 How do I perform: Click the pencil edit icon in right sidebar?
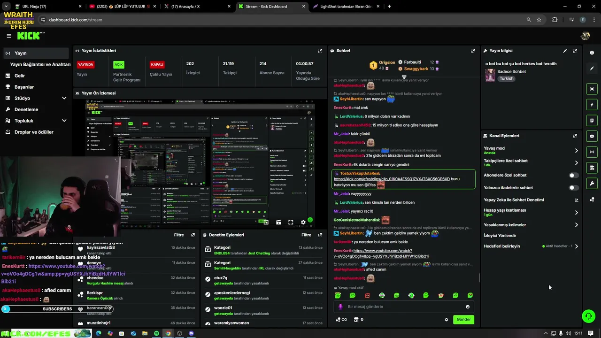coord(592,69)
